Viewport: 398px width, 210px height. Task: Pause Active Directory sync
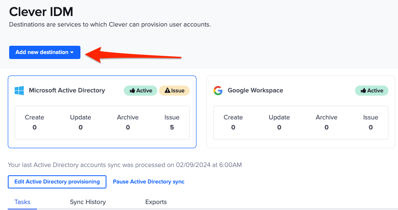point(149,182)
